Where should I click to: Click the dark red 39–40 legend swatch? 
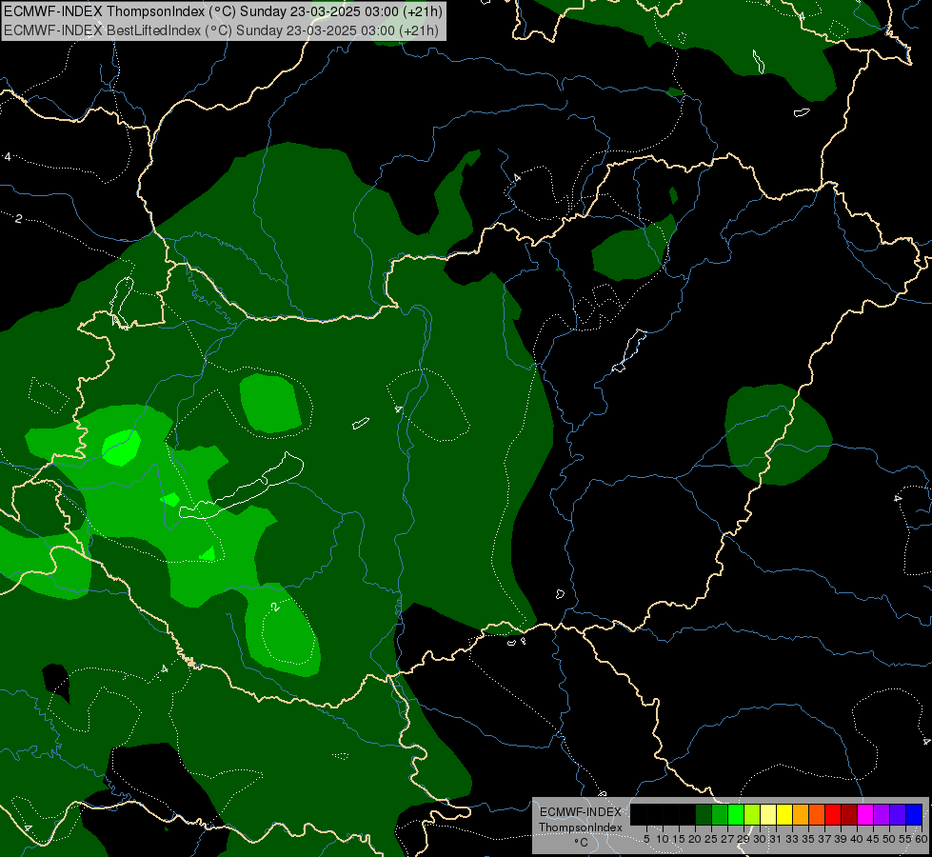[x=849, y=814]
